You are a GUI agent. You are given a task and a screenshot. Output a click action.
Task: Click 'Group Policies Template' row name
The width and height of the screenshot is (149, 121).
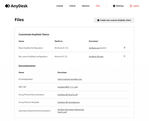[x=29, y=102]
